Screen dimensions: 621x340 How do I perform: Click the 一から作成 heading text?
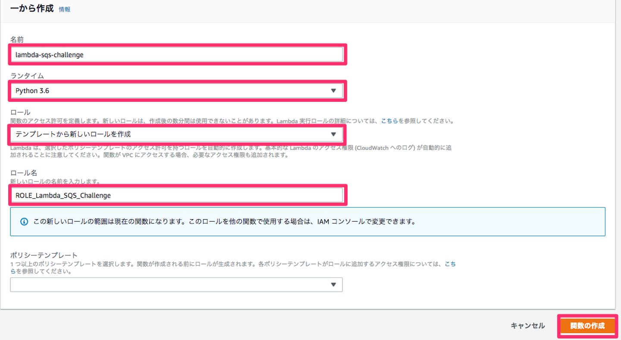pos(32,8)
